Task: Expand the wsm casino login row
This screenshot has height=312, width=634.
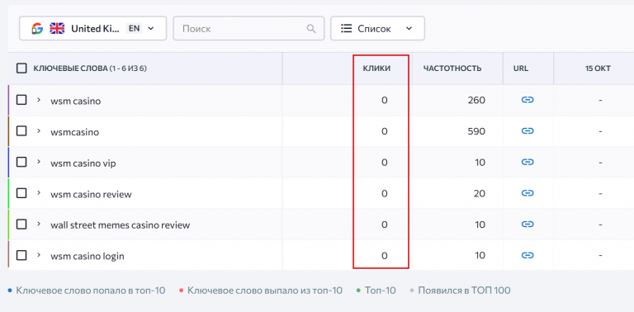Action: click(x=39, y=255)
